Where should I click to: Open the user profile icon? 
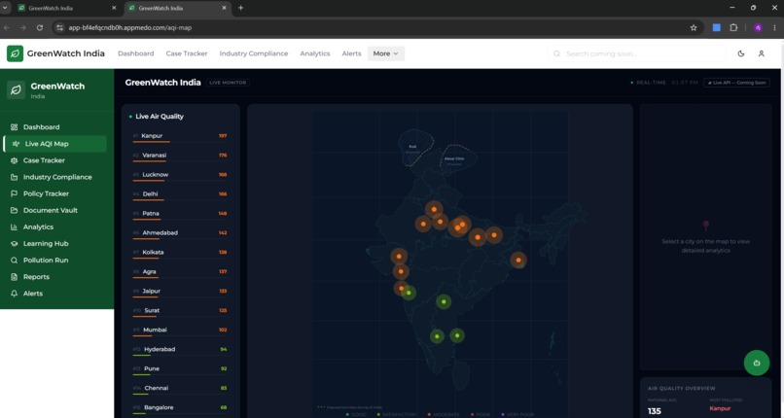pos(762,53)
